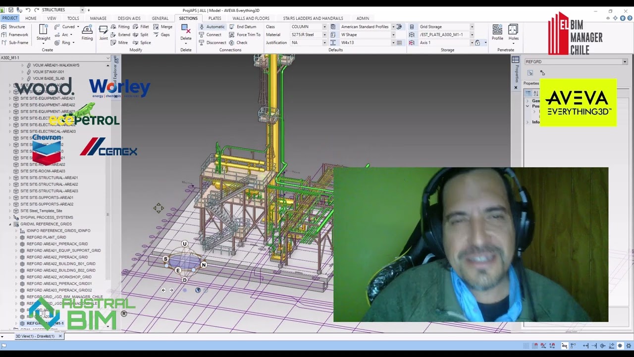634x357 pixels.
Task: Toggle the profile picker icon beside American Standard Profiles
Action: click(399, 27)
